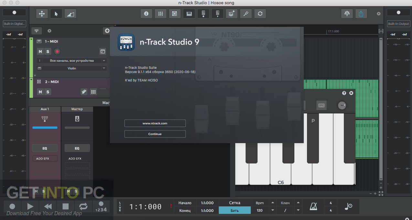The image size is (412, 220).
Task: Collapse track 1 with green triangle
Action: [31, 39]
